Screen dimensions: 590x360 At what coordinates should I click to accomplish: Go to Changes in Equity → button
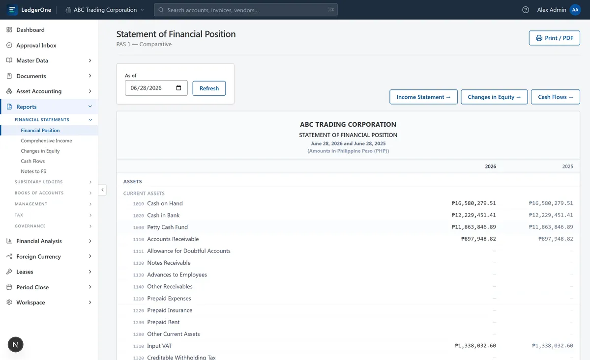pos(494,97)
